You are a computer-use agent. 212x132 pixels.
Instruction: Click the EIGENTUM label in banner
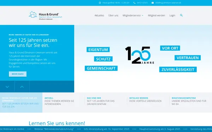pos(98,50)
